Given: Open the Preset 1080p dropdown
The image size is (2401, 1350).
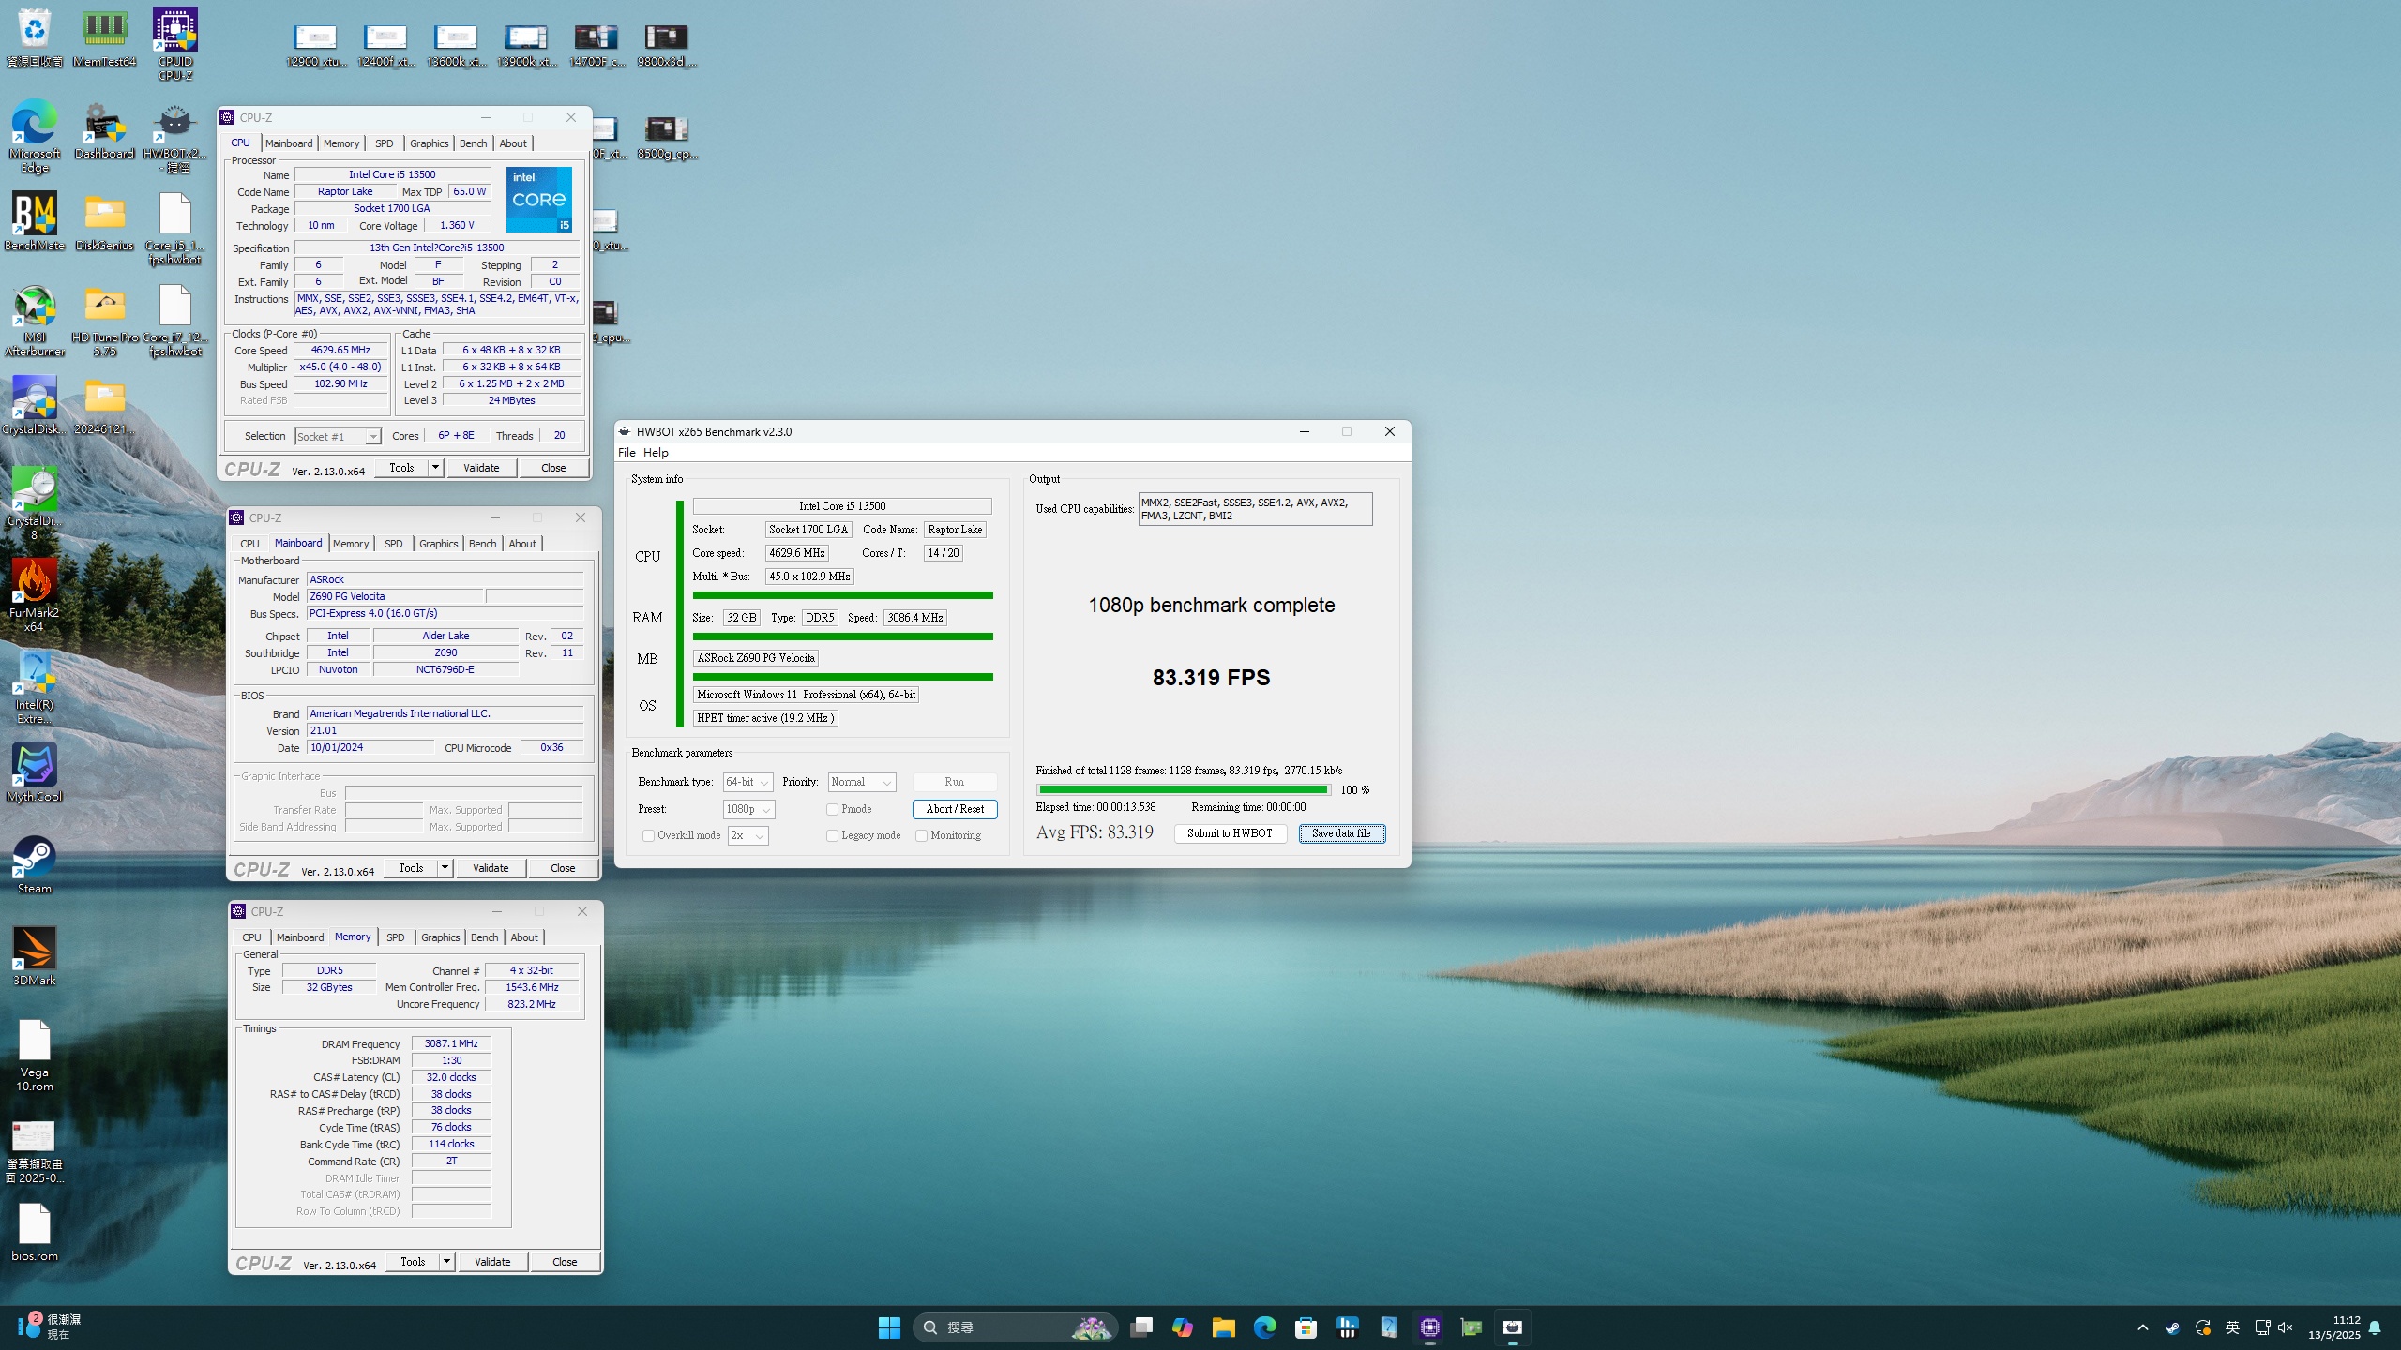Looking at the screenshot, I should click(748, 809).
